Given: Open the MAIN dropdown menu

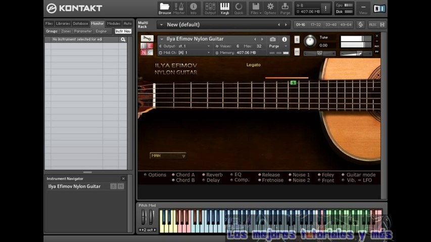Looking at the screenshot, I should coord(168,156).
